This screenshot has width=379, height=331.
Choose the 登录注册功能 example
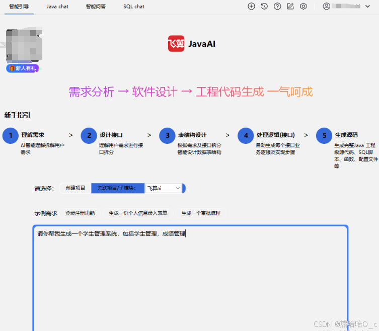(x=80, y=213)
